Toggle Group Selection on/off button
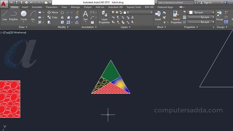 [226, 22]
